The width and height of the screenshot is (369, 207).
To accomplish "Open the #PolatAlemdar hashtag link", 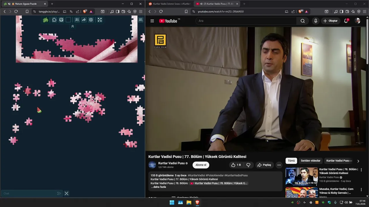I will (214, 175).
